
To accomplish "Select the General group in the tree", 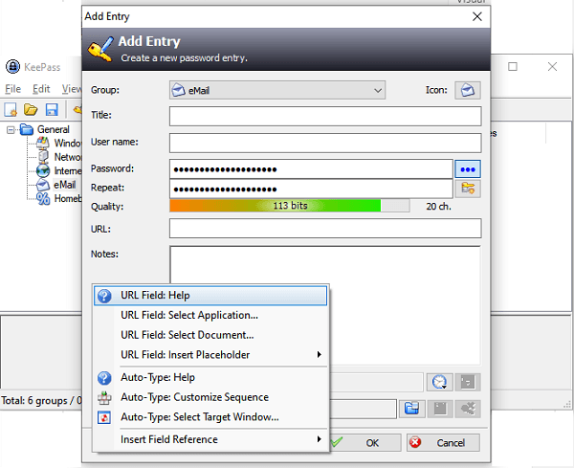I will [x=53, y=129].
